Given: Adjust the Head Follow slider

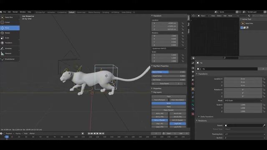Looking at the screenshot, I should [169, 76].
